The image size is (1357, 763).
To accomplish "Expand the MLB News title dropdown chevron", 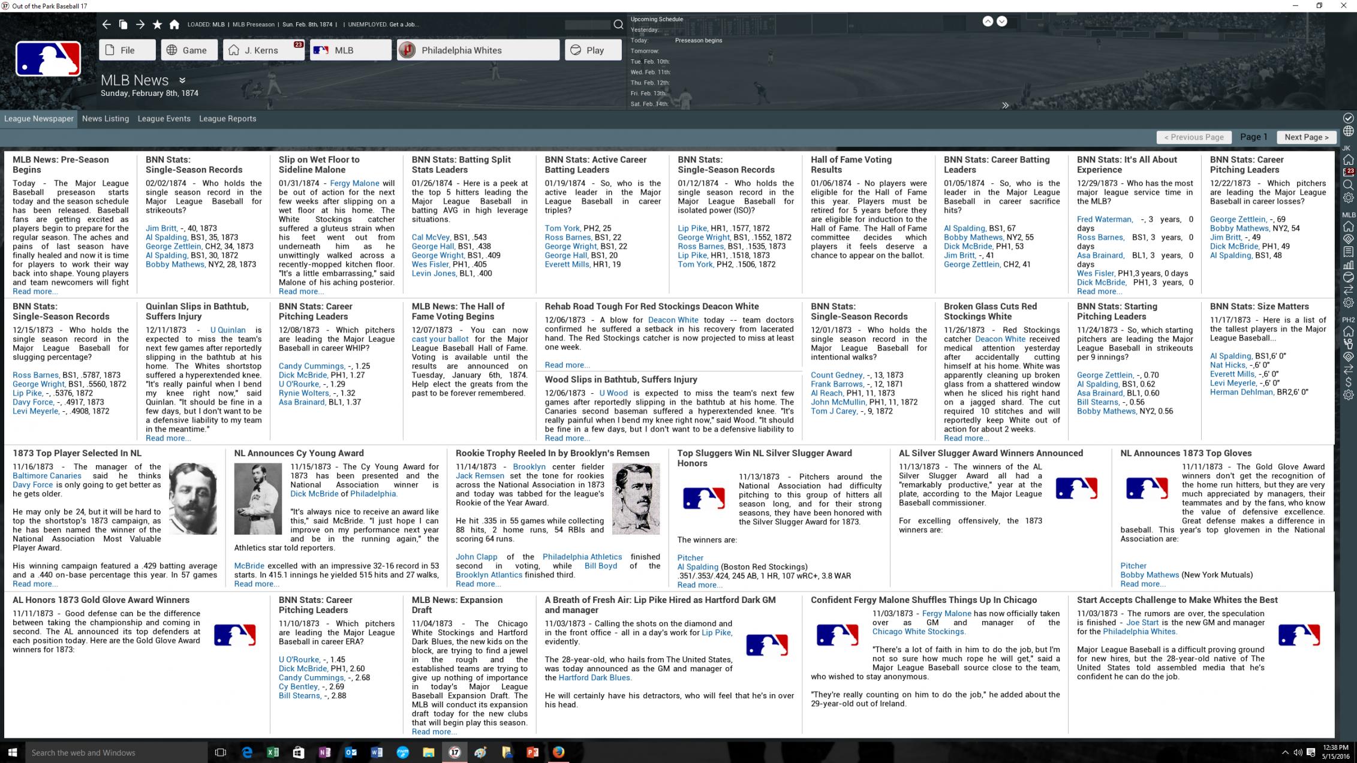I will pos(182,80).
